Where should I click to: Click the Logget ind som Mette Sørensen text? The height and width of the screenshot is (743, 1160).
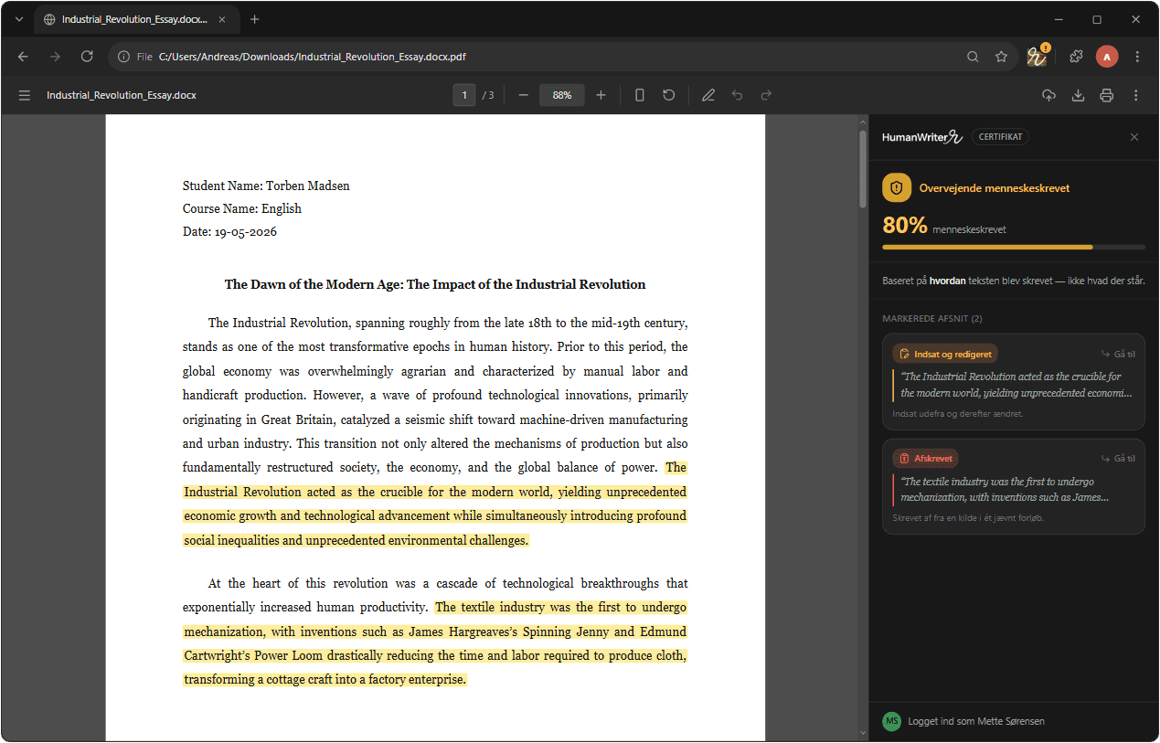click(976, 721)
